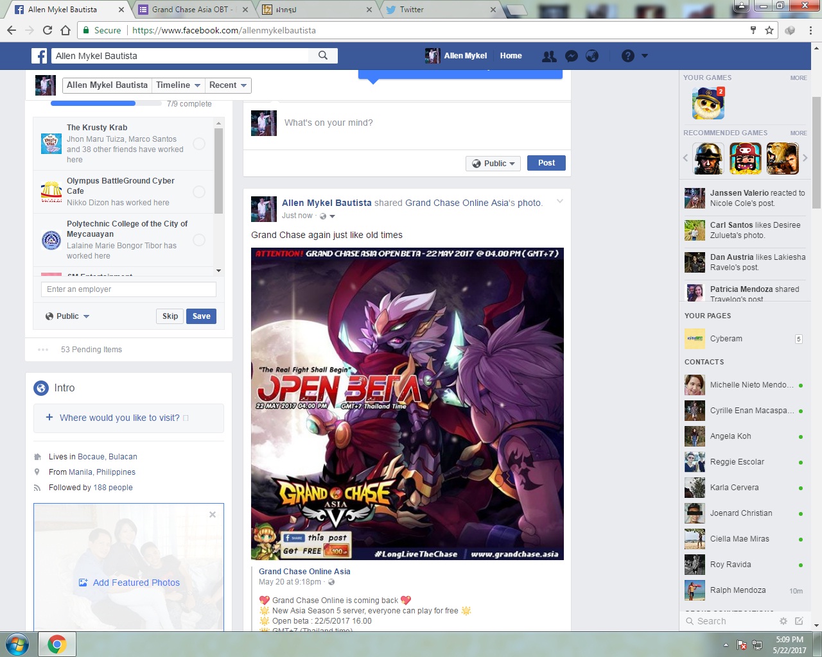Image resolution: width=822 pixels, height=657 pixels.
Task: Show previous recommended games arrow
Action: pyautogui.click(x=685, y=158)
